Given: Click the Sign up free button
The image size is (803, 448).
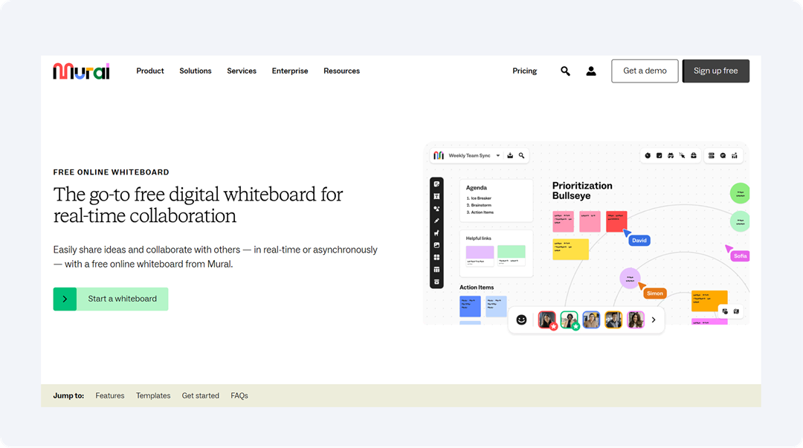Looking at the screenshot, I should coord(716,71).
